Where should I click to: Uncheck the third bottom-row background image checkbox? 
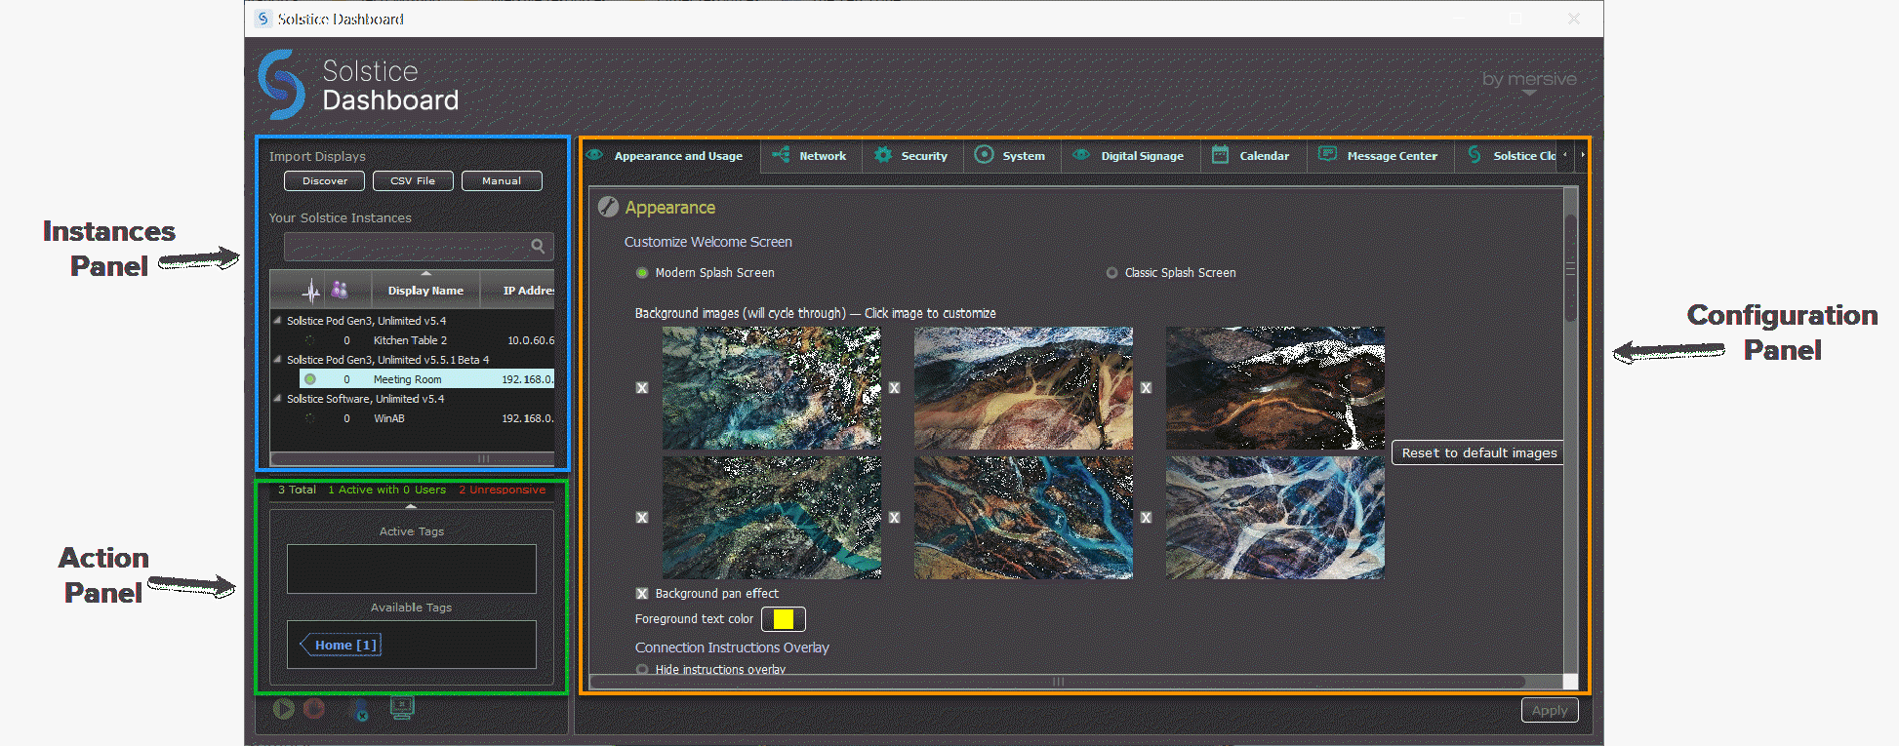tap(1146, 518)
